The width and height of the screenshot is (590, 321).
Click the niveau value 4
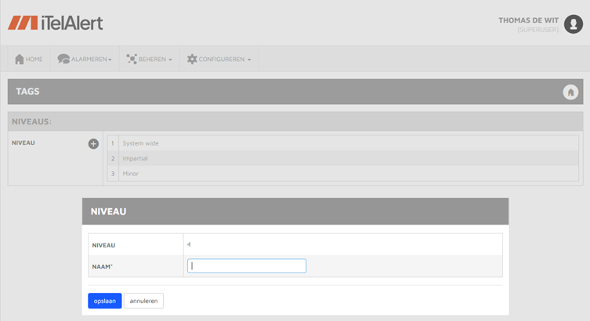tap(189, 244)
